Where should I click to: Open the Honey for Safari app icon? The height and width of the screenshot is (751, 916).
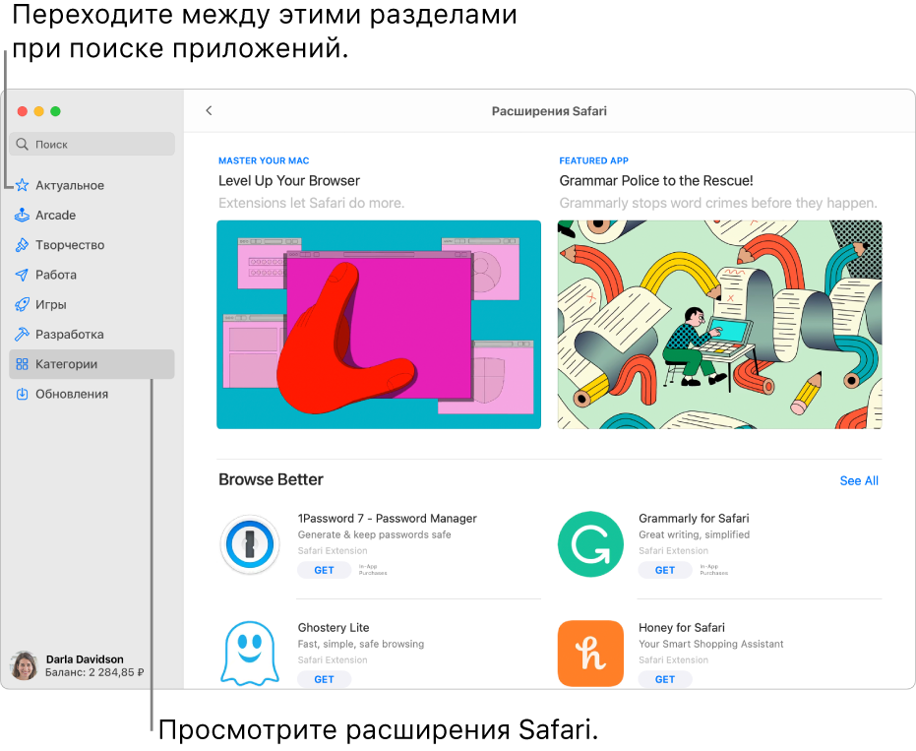point(590,654)
